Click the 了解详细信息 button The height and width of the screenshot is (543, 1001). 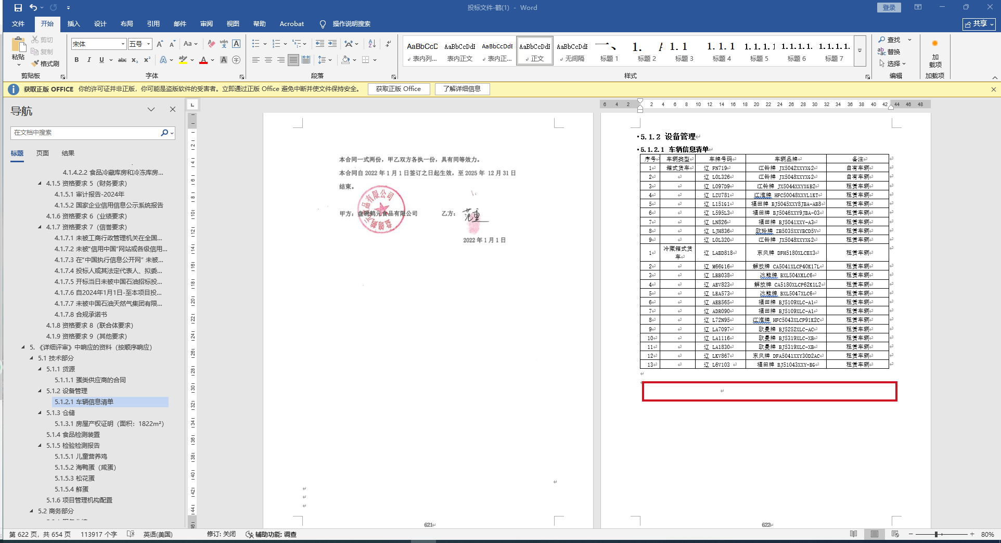click(x=462, y=89)
